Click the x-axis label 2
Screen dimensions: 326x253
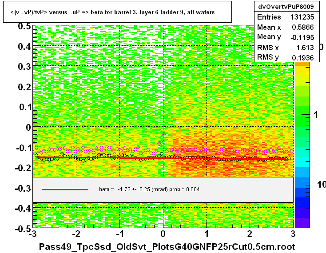coord(250,234)
